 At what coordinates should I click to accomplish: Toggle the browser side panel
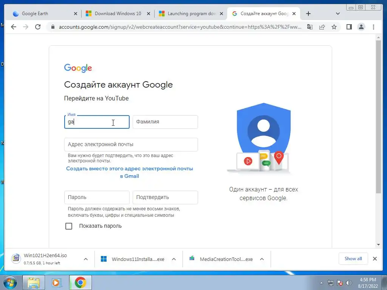point(349,27)
